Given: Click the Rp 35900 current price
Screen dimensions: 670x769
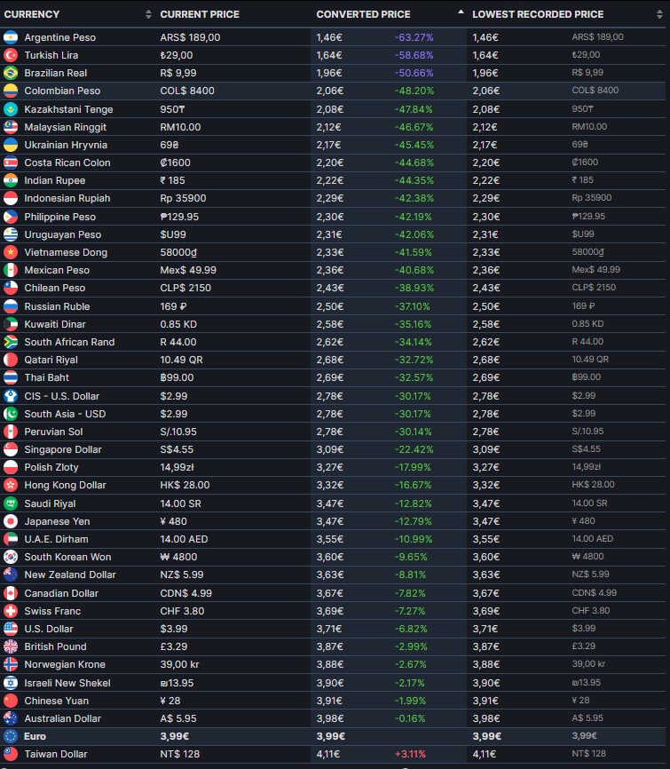Looking at the screenshot, I should pyautogui.click(x=183, y=198).
